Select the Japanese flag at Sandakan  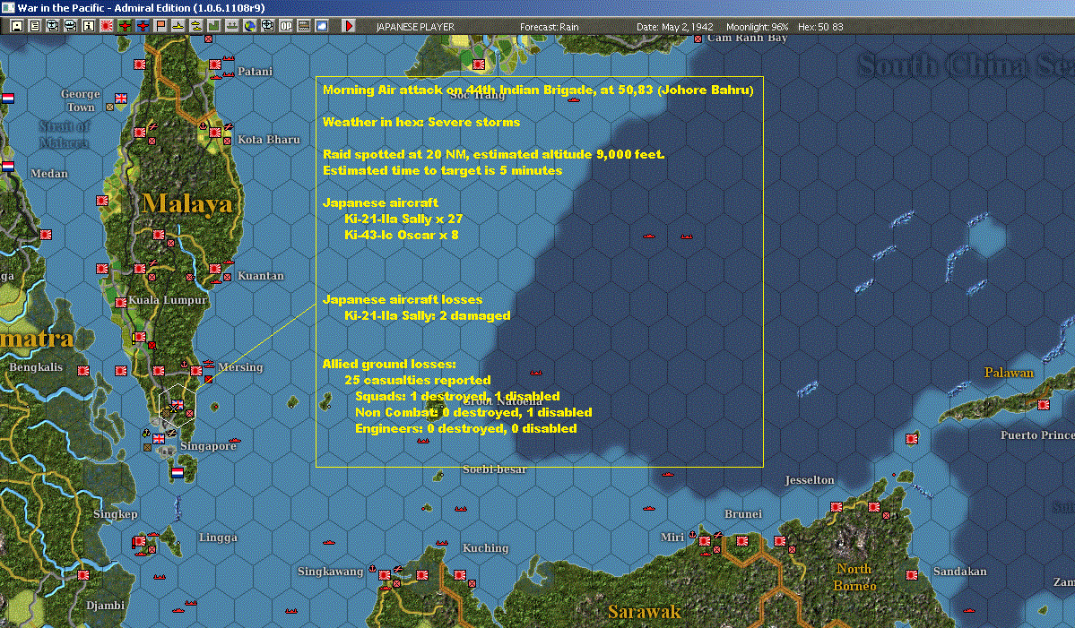(912, 575)
